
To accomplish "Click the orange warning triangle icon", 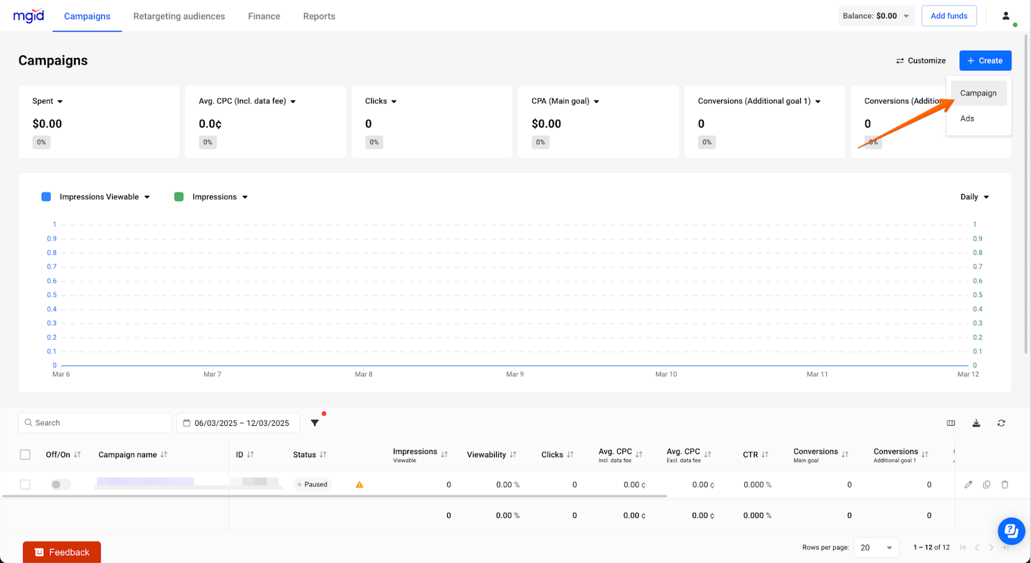I will pos(360,485).
